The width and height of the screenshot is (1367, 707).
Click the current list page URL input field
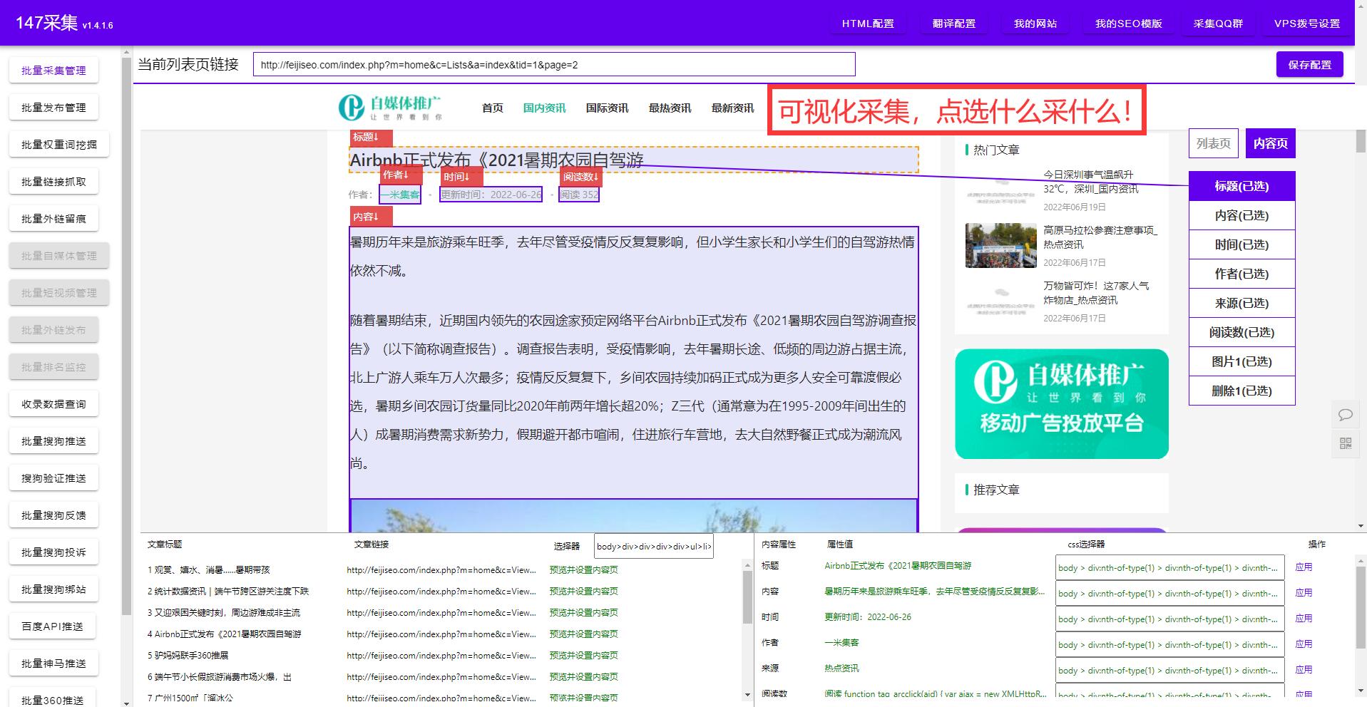(555, 64)
